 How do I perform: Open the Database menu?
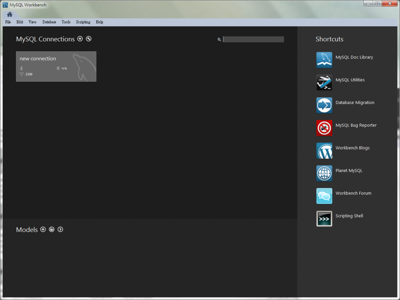(49, 22)
